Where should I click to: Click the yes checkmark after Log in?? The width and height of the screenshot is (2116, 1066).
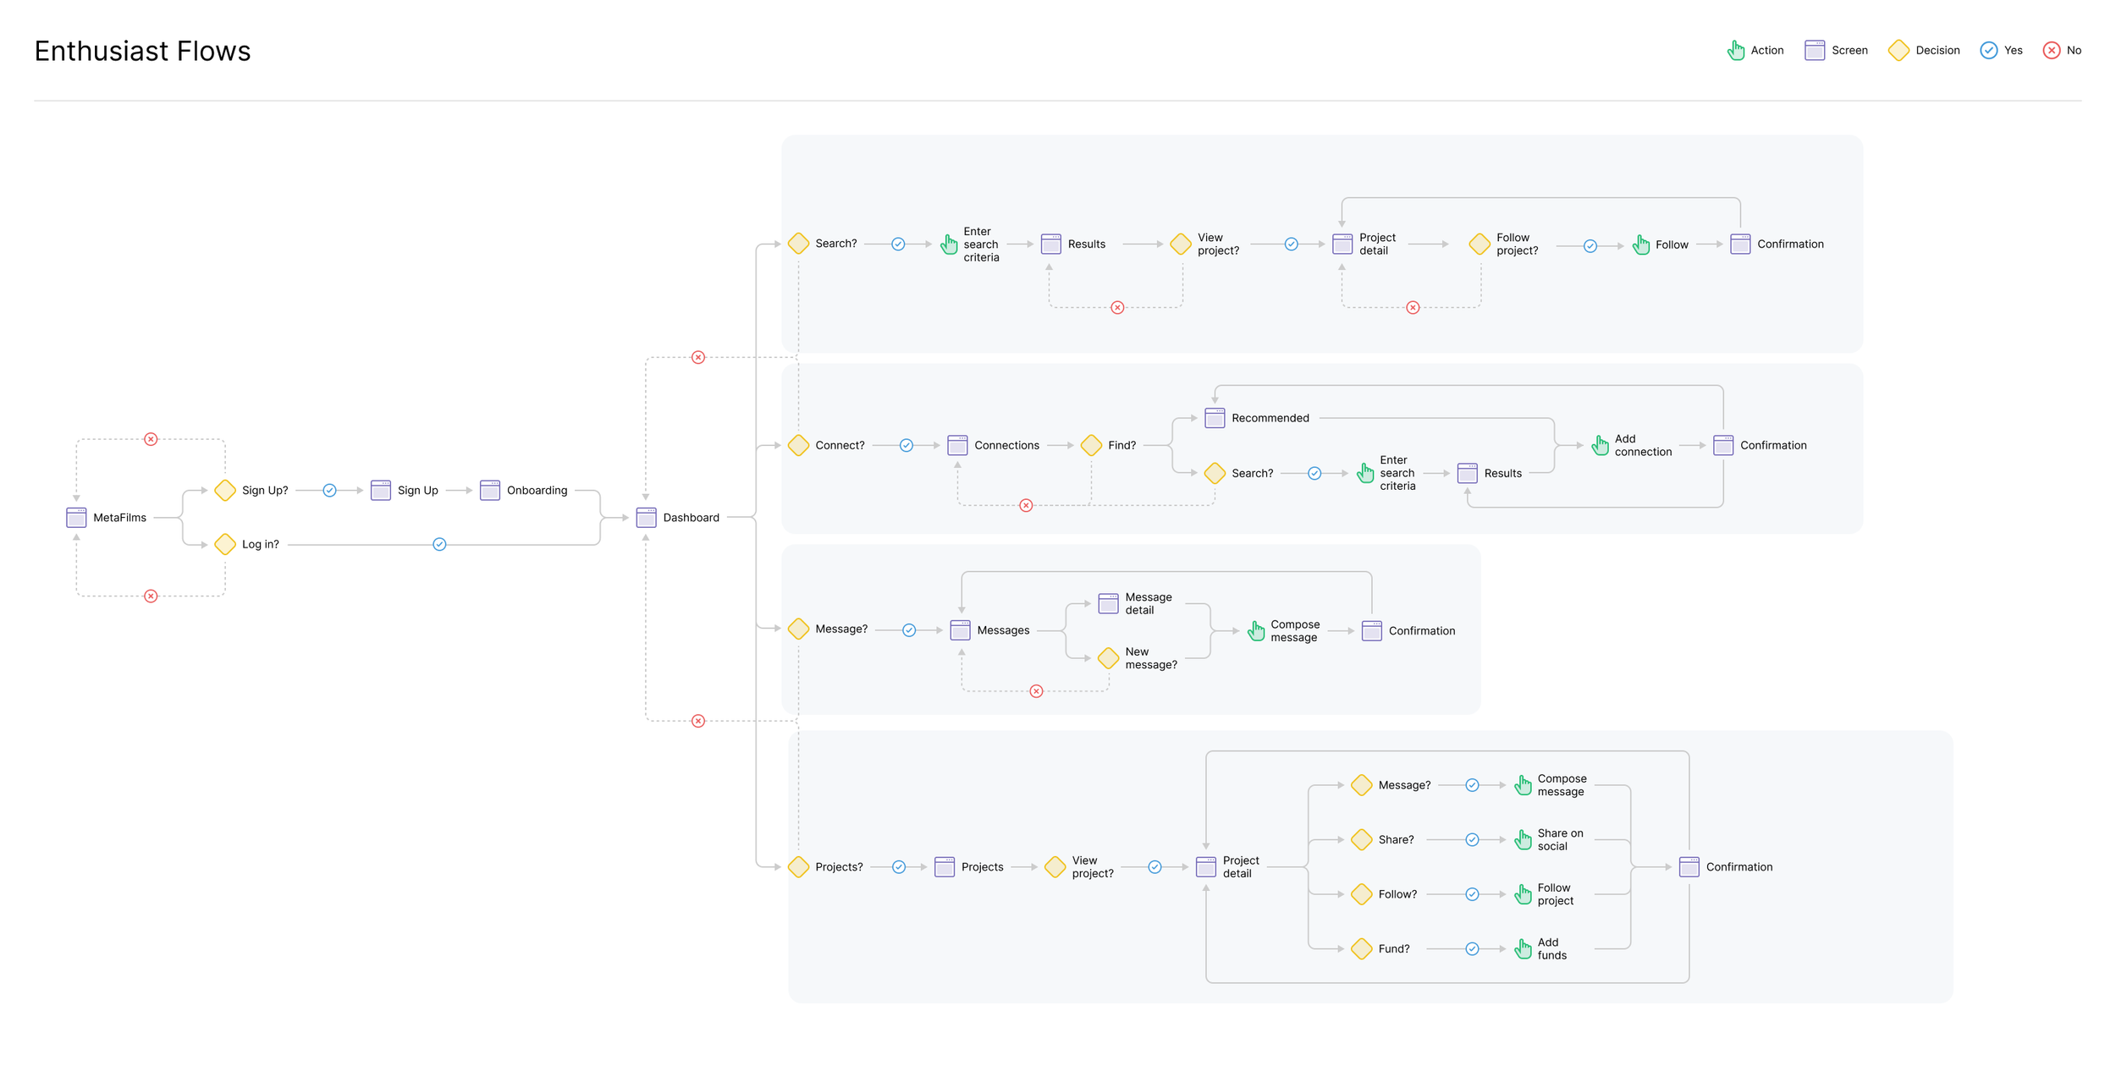[x=439, y=544]
